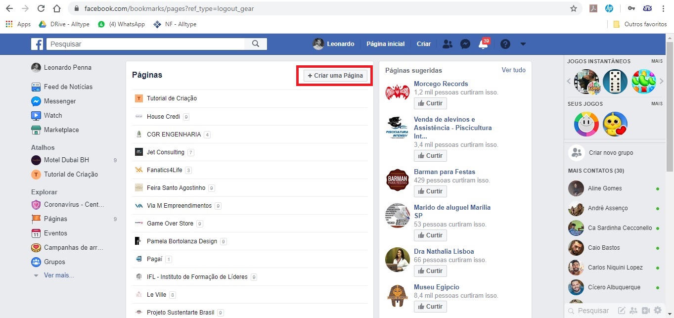Click Criar in the top bar
The image size is (674, 318).
pyautogui.click(x=424, y=44)
